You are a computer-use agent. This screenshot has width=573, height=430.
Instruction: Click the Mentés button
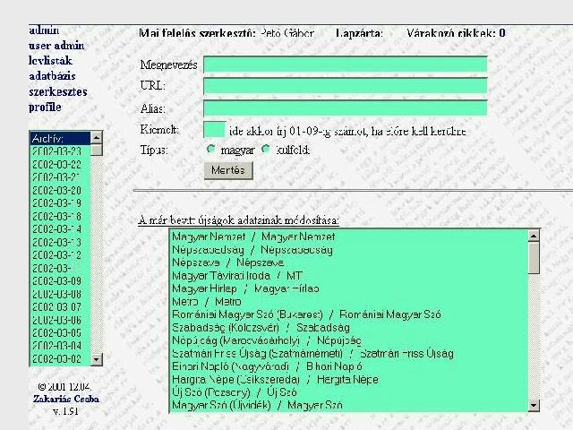pyautogui.click(x=228, y=170)
